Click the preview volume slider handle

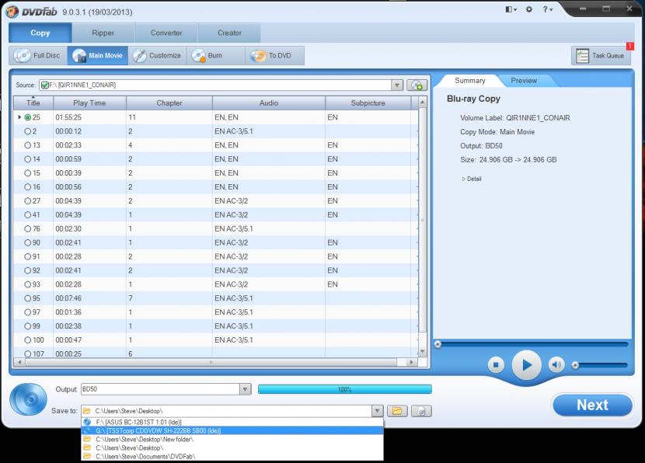[x=576, y=365]
